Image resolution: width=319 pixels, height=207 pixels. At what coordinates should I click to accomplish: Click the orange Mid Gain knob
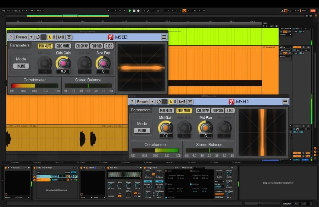point(166,128)
